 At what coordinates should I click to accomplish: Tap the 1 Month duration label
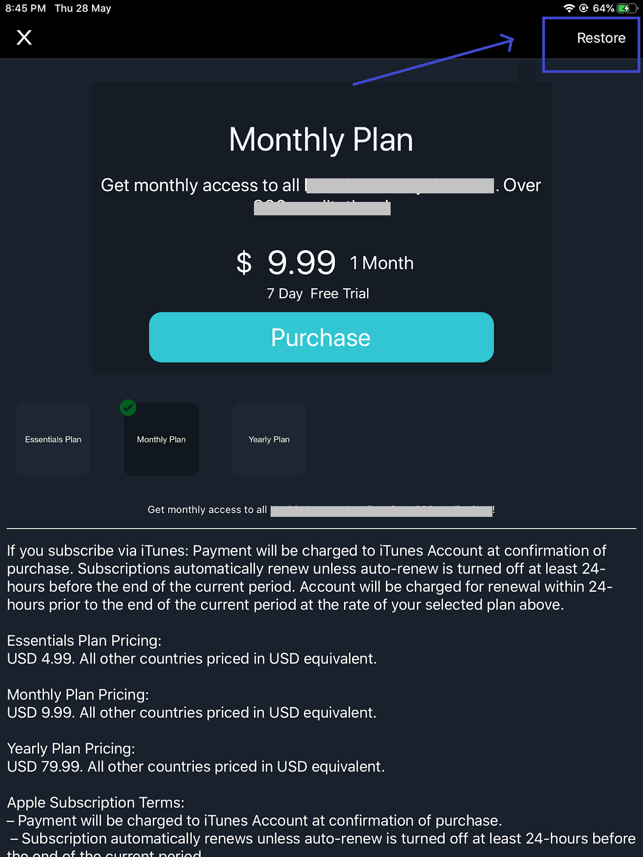(382, 263)
